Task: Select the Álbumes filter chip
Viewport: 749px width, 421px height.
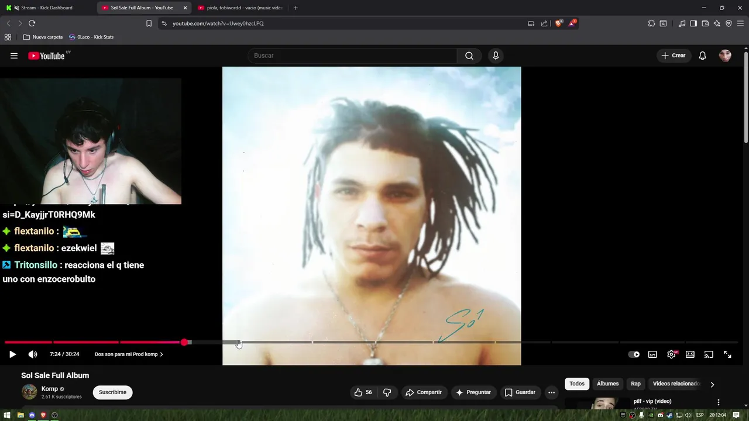Action: pyautogui.click(x=607, y=384)
